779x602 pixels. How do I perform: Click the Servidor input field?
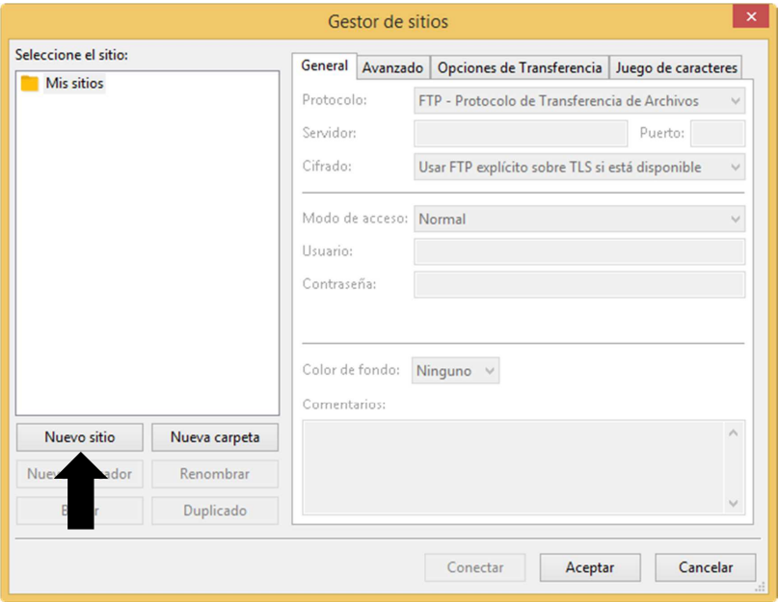[x=520, y=133]
